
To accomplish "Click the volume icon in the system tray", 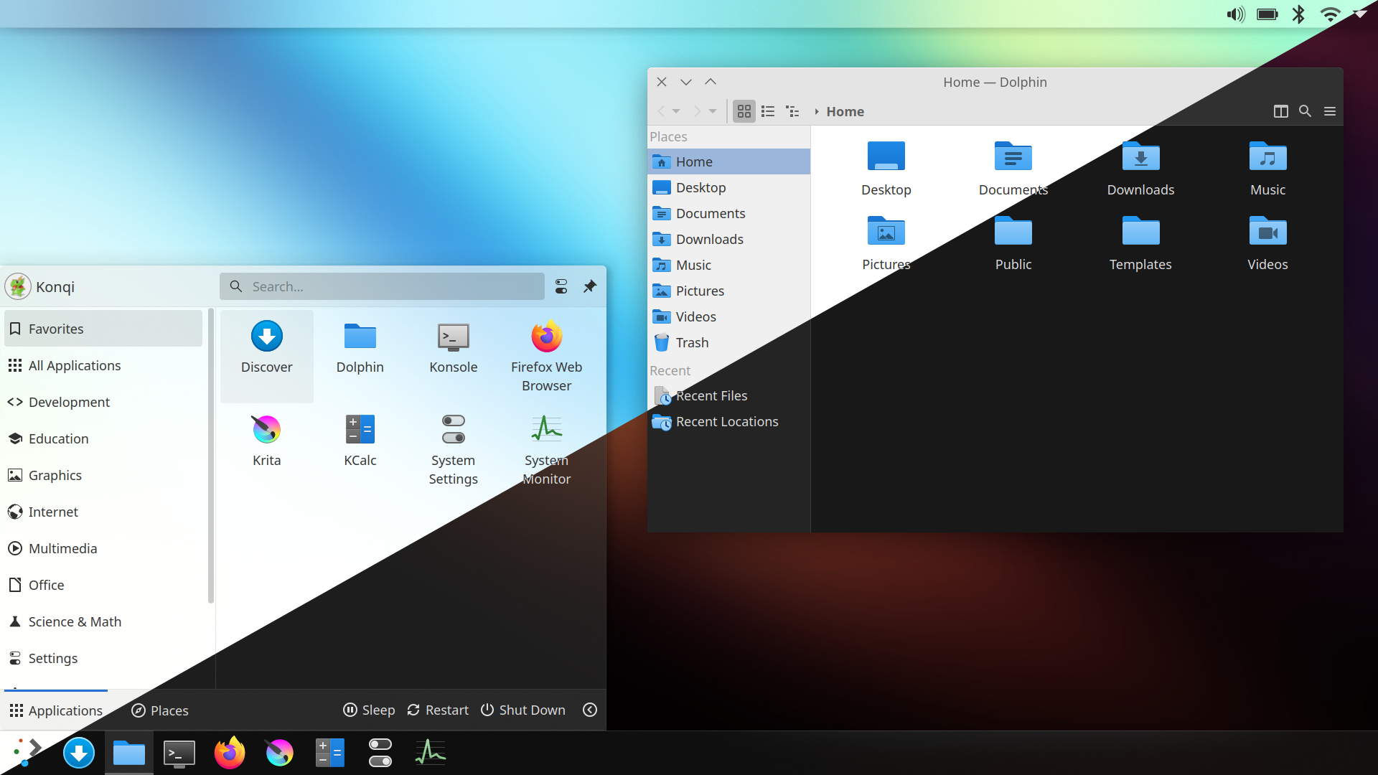I will click(1236, 14).
